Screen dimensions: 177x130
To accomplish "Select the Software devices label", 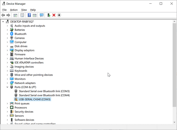I will [x=24, y=120].
